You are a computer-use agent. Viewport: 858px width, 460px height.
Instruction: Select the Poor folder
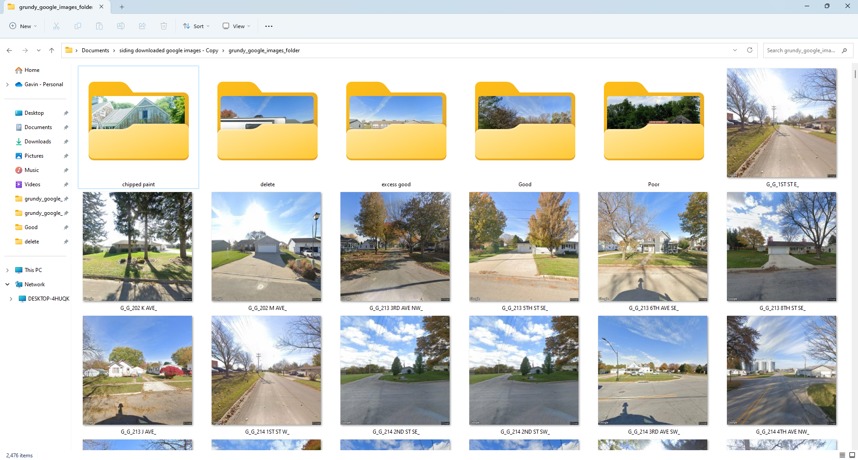pyautogui.click(x=654, y=127)
